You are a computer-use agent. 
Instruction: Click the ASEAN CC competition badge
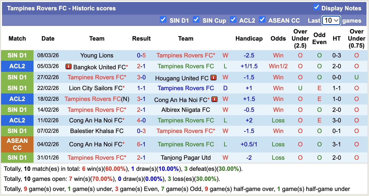pos(17,144)
